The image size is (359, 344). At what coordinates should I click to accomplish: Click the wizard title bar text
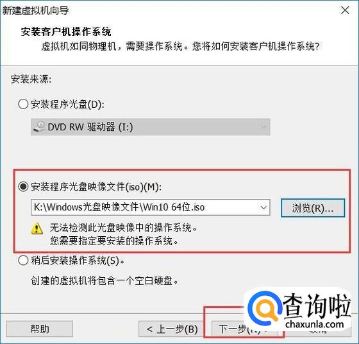point(36,10)
